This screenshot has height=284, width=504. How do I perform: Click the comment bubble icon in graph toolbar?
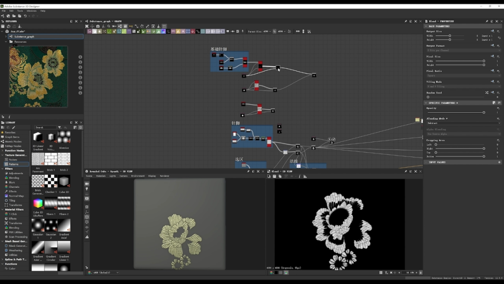(228, 31)
